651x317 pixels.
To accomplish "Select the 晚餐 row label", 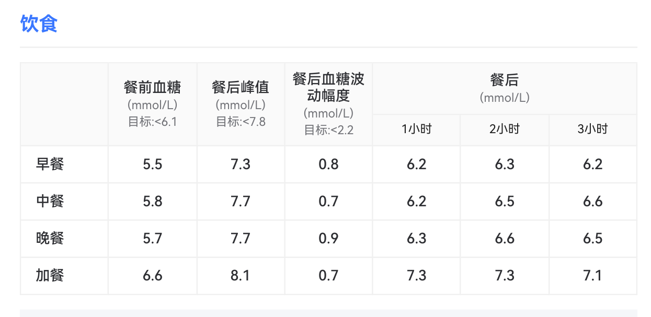I will click(x=50, y=239).
